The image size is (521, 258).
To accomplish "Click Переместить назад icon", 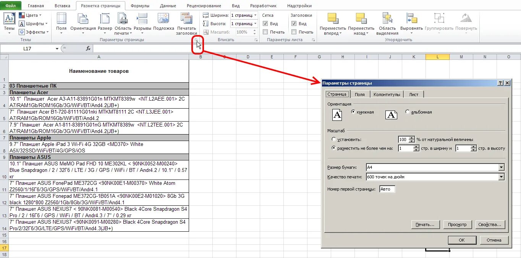I will tap(361, 18).
